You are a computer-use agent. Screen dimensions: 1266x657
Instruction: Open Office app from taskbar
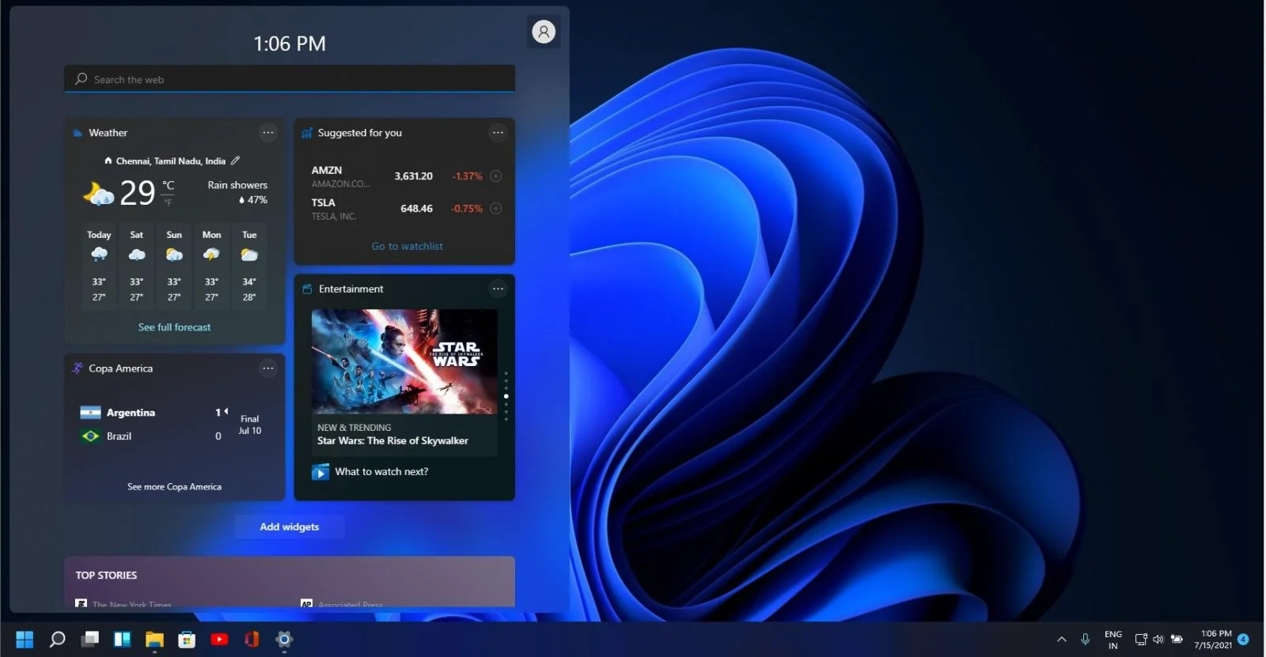tap(252, 639)
